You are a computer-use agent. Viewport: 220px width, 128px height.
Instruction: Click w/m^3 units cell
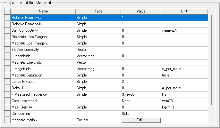[185, 101]
